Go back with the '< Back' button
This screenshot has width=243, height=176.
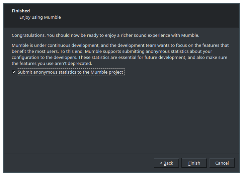(166, 163)
